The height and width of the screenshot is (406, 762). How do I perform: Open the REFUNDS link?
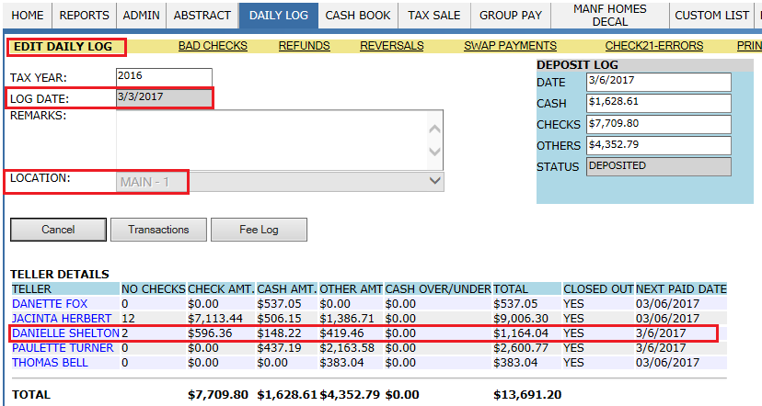click(x=305, y=46)
